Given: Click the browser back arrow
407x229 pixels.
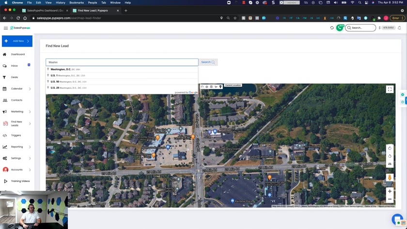Looking at the screenshot, I should click(4, 18).
